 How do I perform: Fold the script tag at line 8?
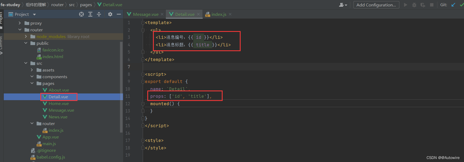(x=143, y=74)
